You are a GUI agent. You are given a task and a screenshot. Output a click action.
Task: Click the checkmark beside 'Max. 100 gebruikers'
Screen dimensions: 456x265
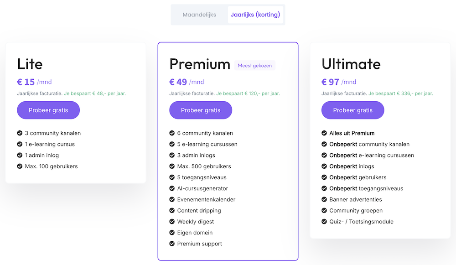click(19, 166)
